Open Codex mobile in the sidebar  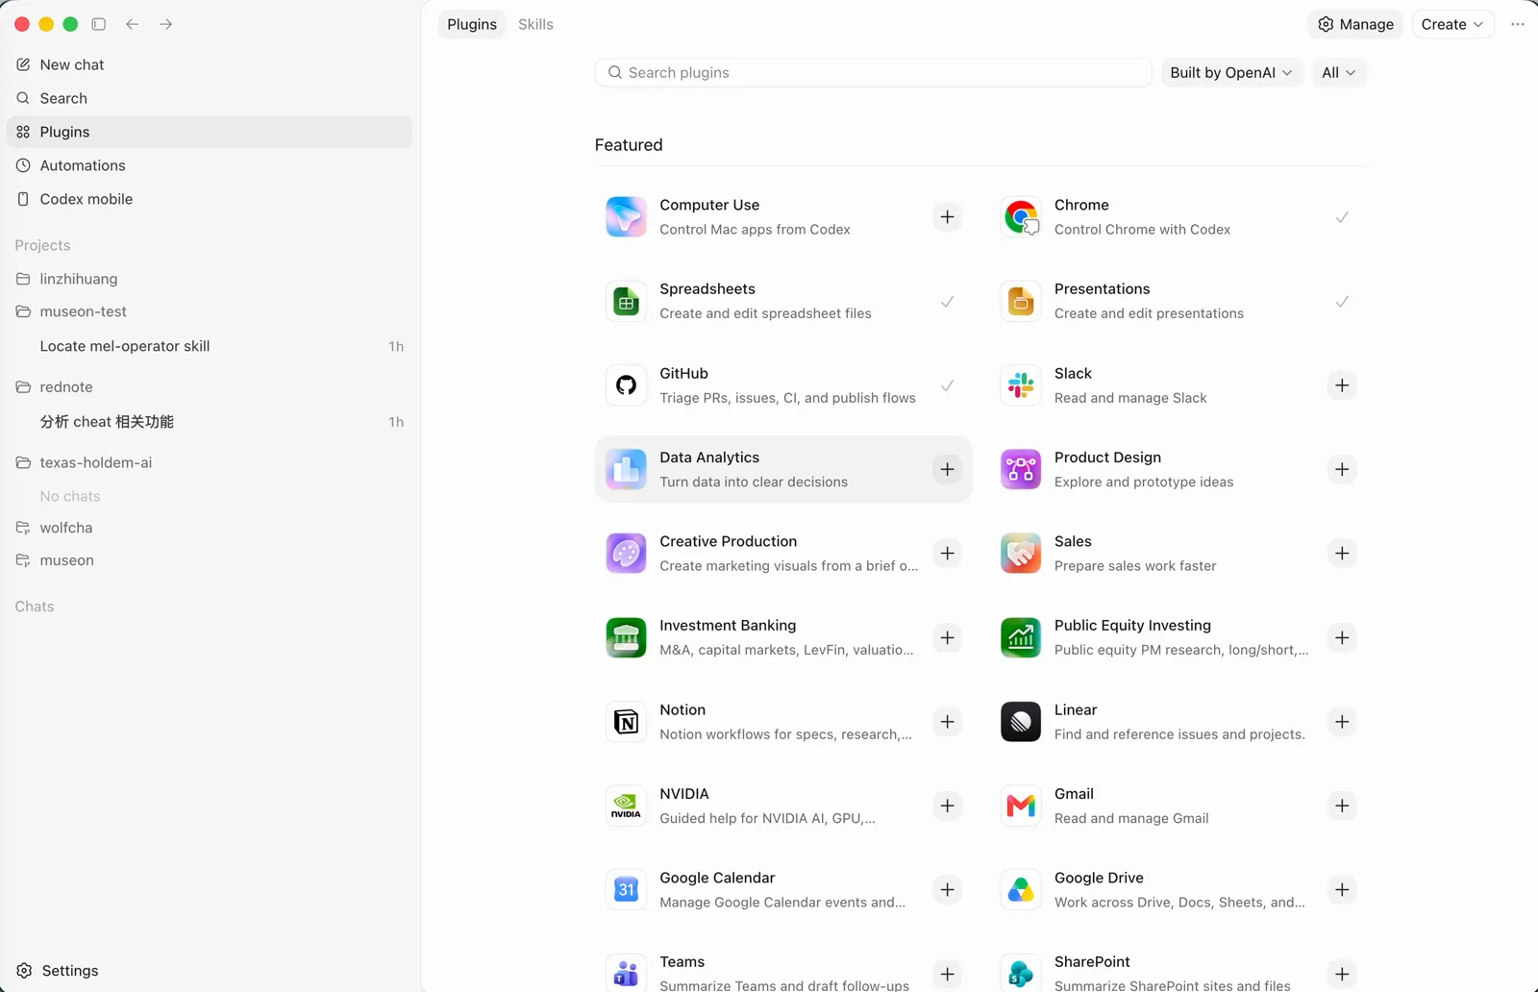pyautogui.click(x=209, y=199)
